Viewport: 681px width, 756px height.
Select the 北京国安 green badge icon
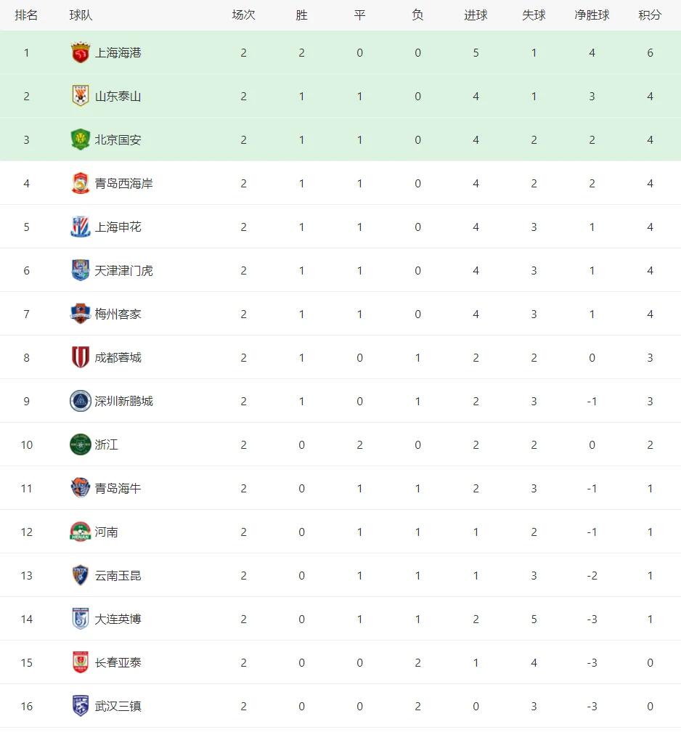(80, 139)
